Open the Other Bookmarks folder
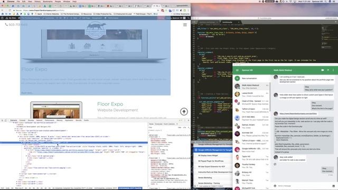Image resolution: width=338 pixels, height=190 pixels. (181, 14)
